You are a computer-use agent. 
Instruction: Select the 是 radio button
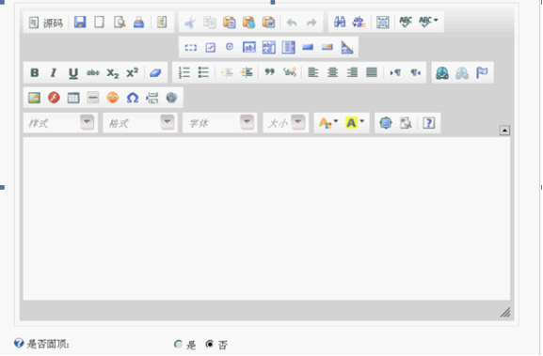tap(178, 344)
